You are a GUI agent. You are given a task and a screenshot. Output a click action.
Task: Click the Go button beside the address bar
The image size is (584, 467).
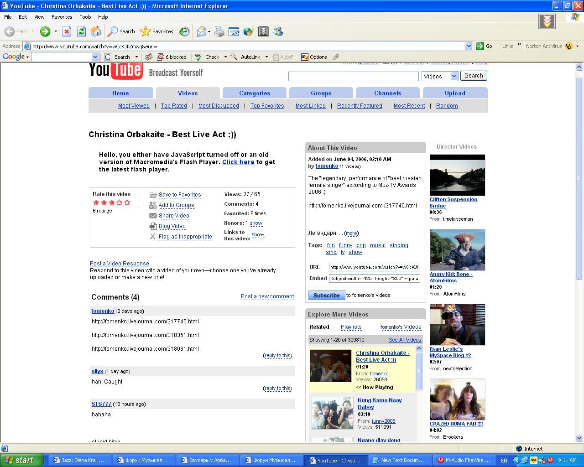point(485,46)
